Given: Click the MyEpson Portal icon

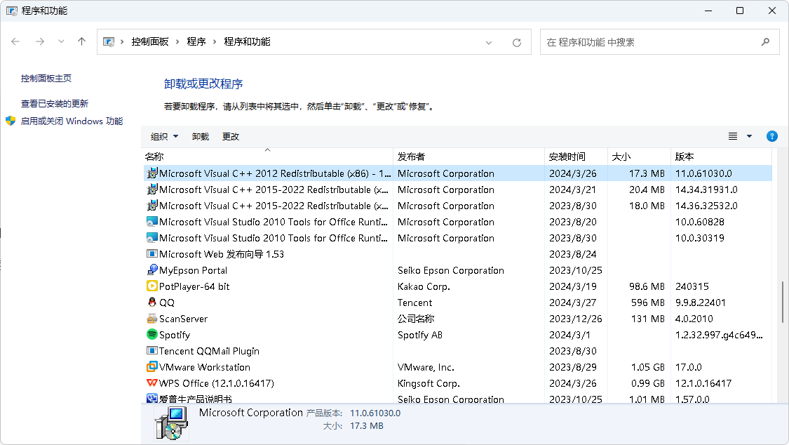Looking at the screenshot, I should (x=152, y=270).
